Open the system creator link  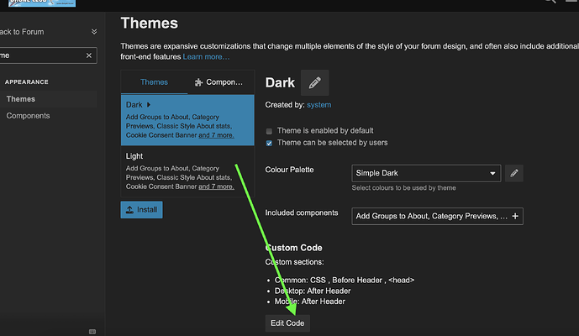tap(319, 105)
